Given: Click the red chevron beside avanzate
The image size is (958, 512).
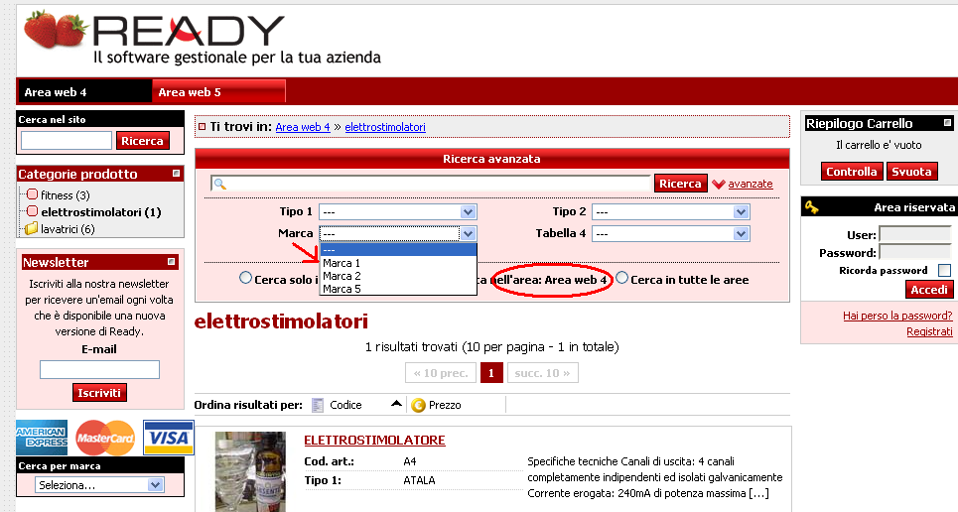Looking at the screenshot, I should click(x=719, y=184).
